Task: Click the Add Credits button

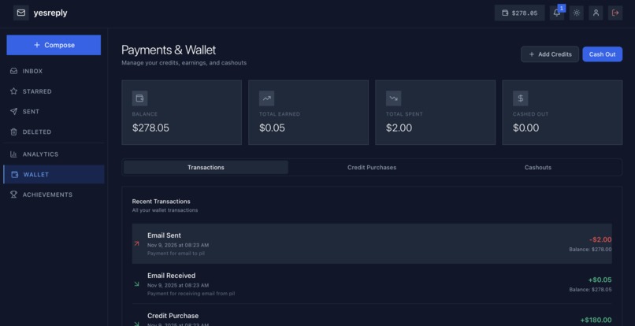Action: [550, 54]
